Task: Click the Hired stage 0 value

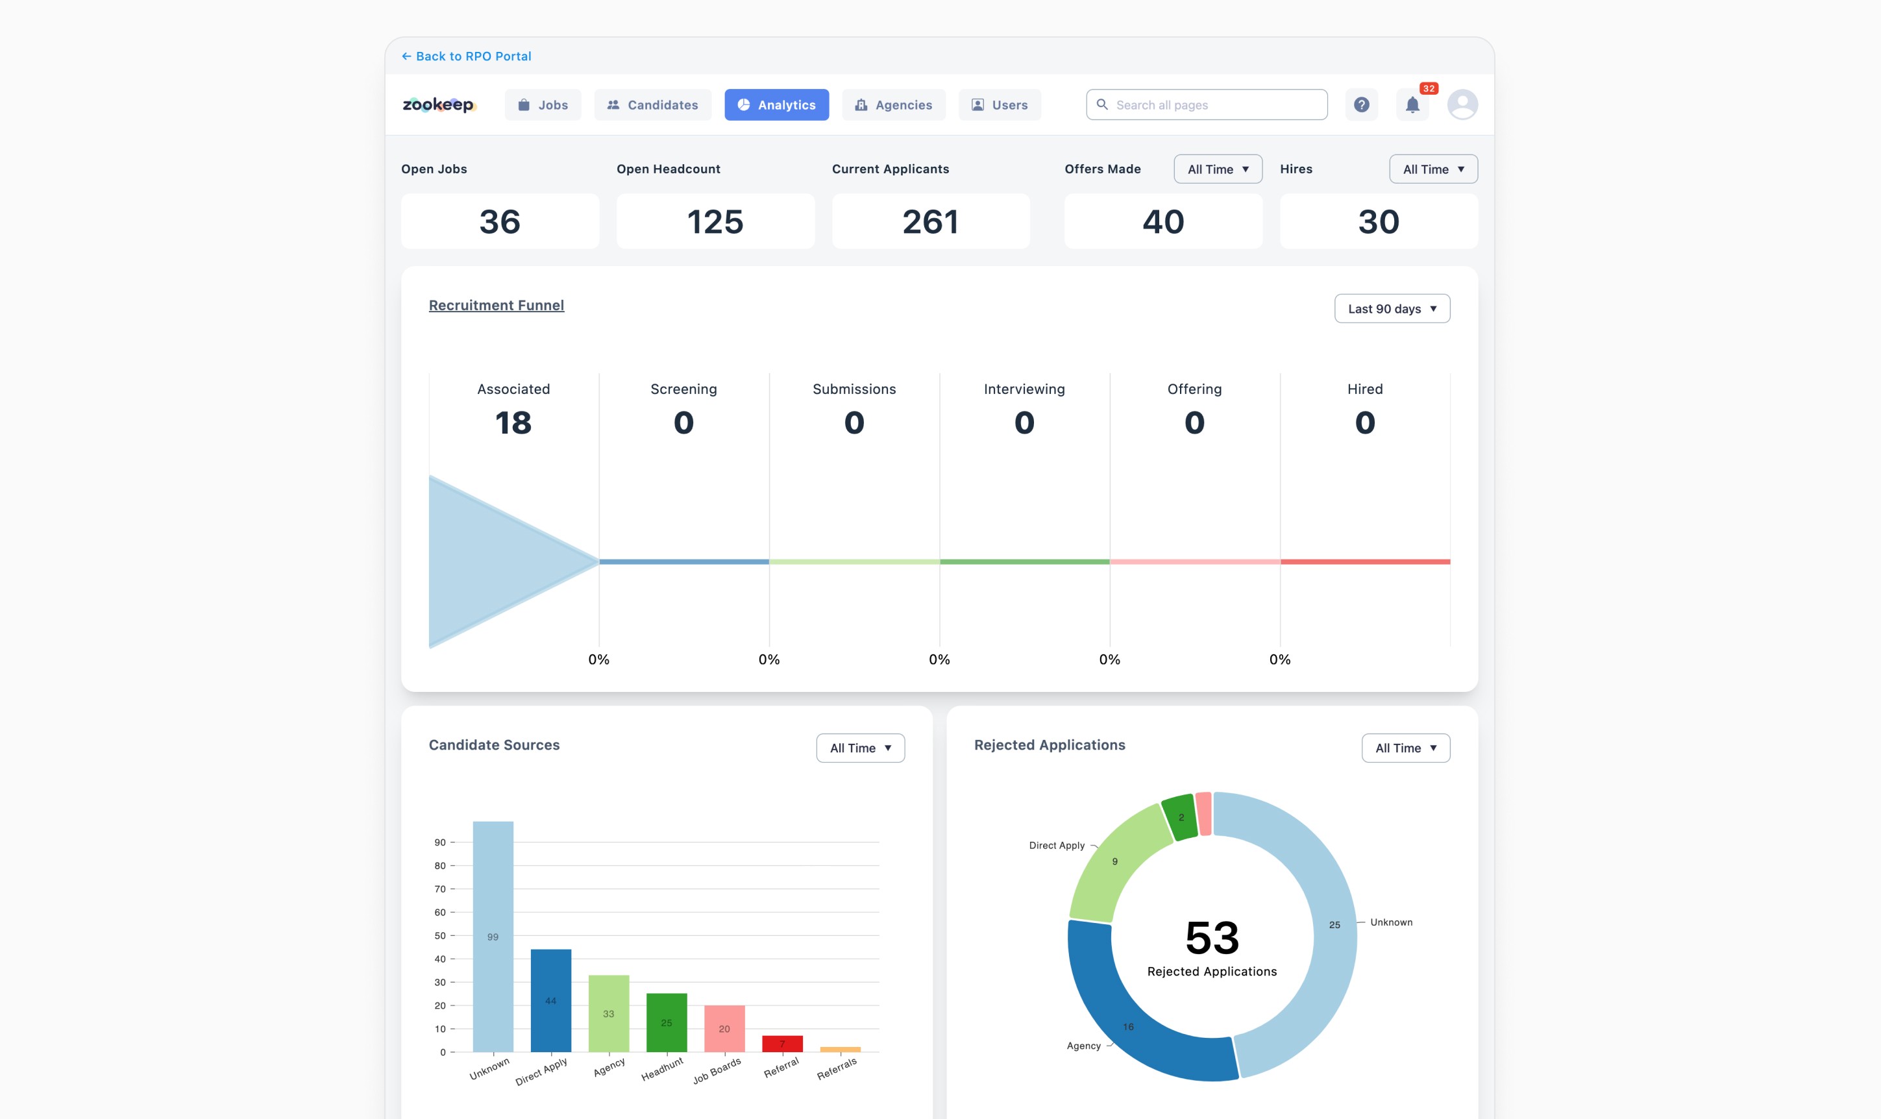Action: (x=1366, y=423)
